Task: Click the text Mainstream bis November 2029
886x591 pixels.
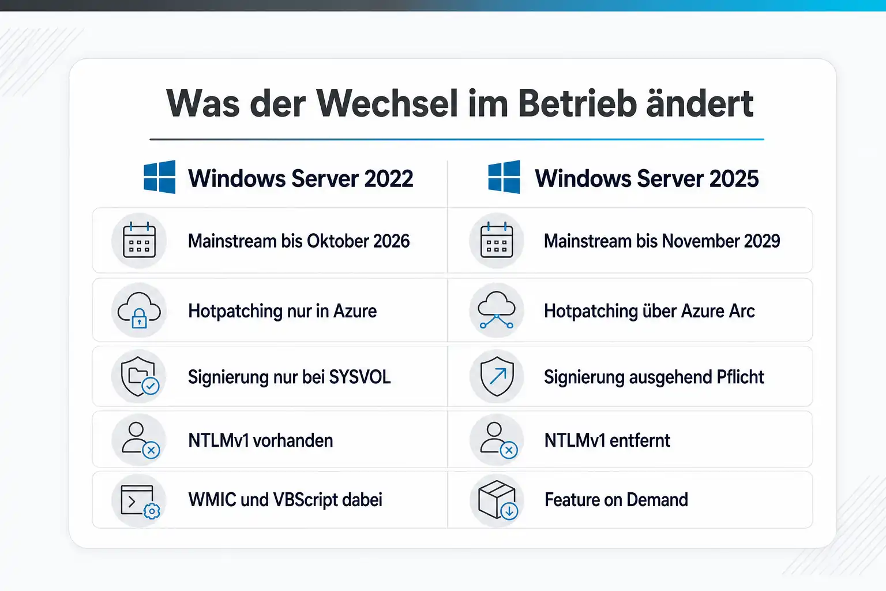Action: click(662, 241)
